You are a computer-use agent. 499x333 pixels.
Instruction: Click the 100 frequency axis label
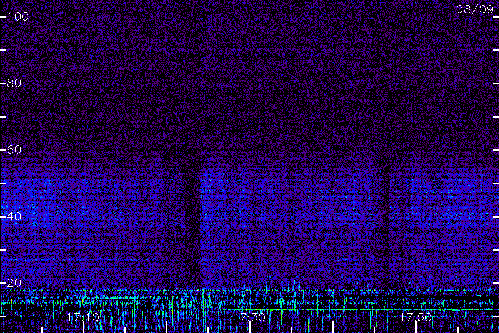18,17
